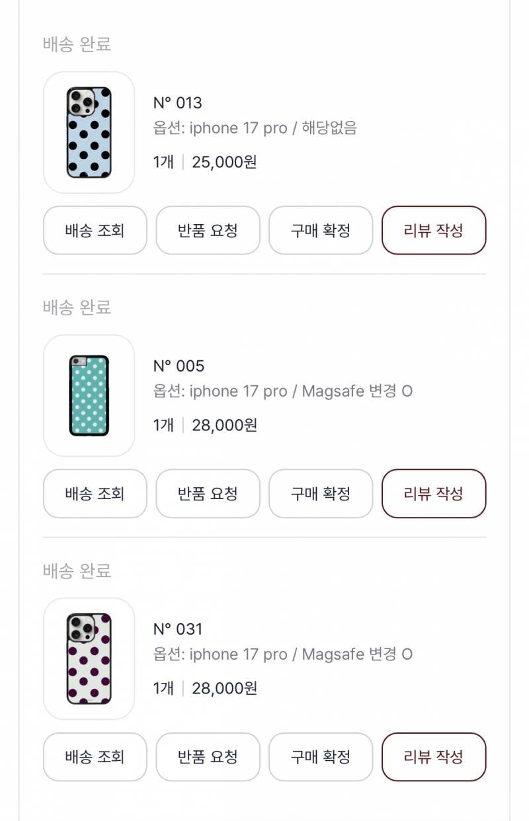Request return for N° 013 item
The height and width of the screenshot is (821, 529).
pos(208,230)
